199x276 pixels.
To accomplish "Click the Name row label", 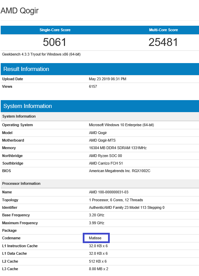I will click(7, 192).
